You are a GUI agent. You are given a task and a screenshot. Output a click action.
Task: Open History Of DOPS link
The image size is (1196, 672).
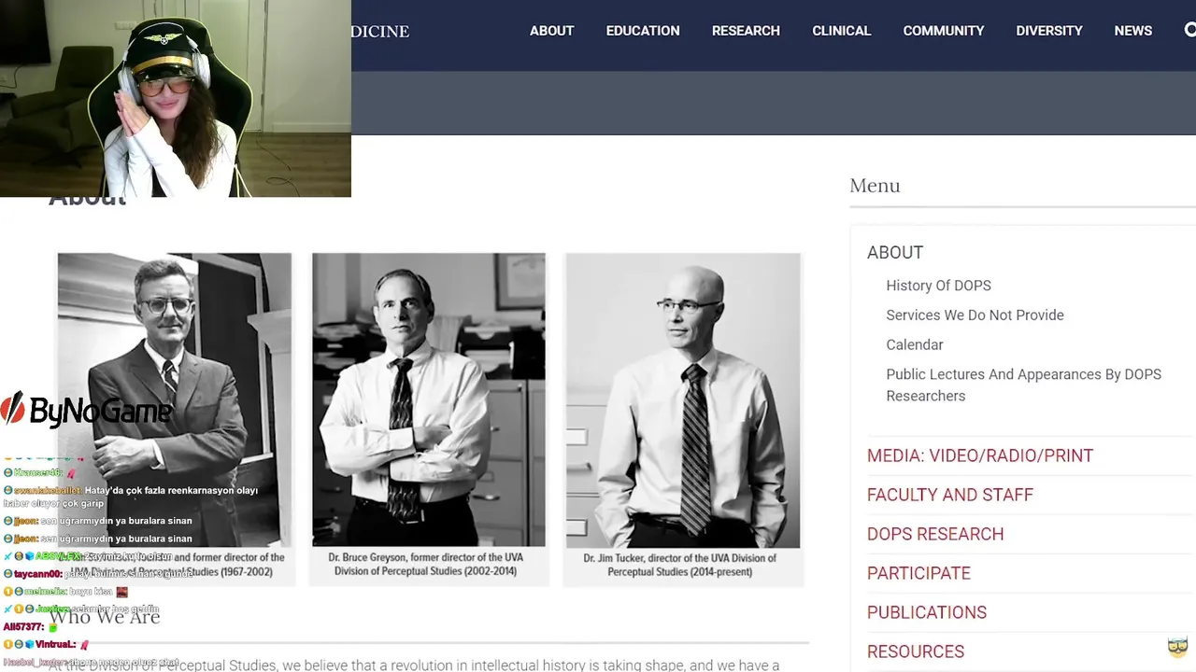(938, 286)
